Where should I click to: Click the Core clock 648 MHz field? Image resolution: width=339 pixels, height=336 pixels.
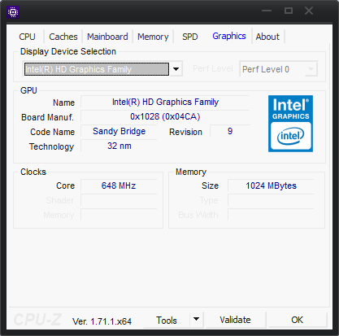click(x=119, y=185)
